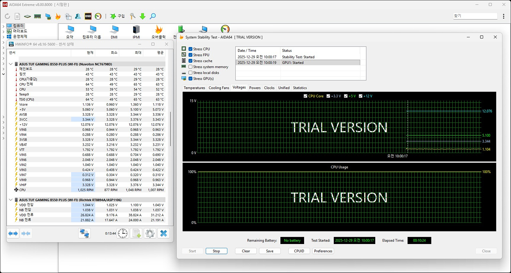The image size is (511, 273).
Task: Expand the 메인보드 tree node
Action: [4, 31]
